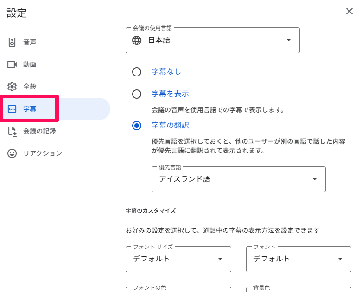
Task: Click the 字幕の翻訳 label text
Action: coord(170,125)
